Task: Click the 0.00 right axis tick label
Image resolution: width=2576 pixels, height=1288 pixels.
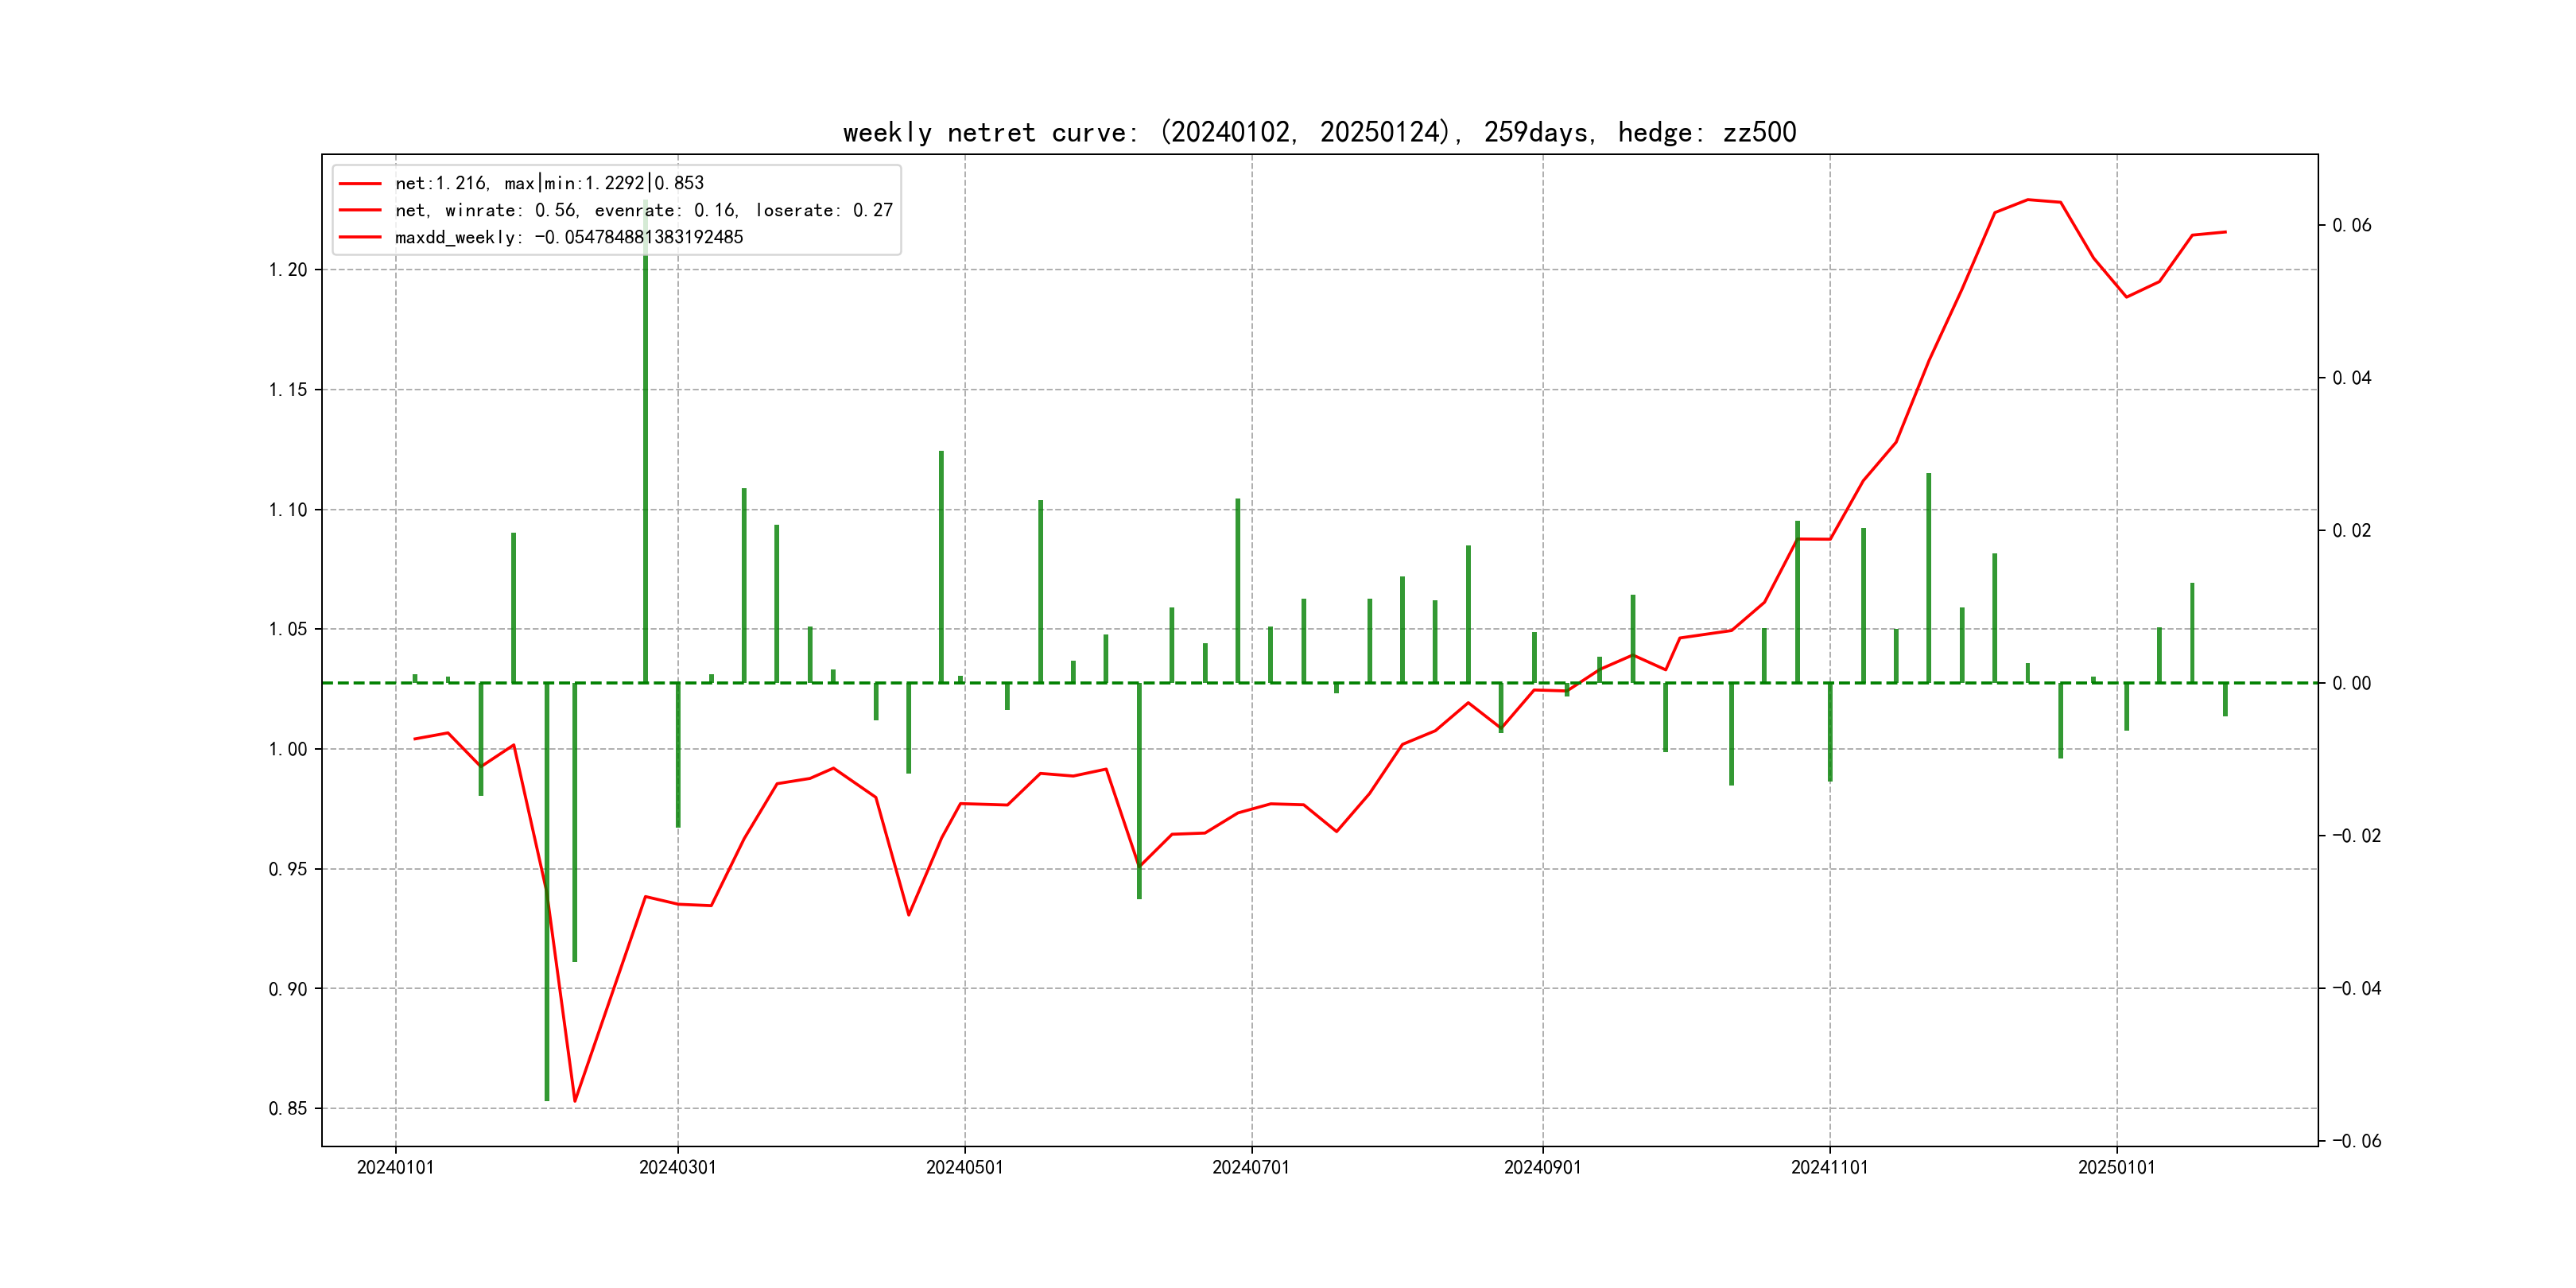Action: (2351, 683)
